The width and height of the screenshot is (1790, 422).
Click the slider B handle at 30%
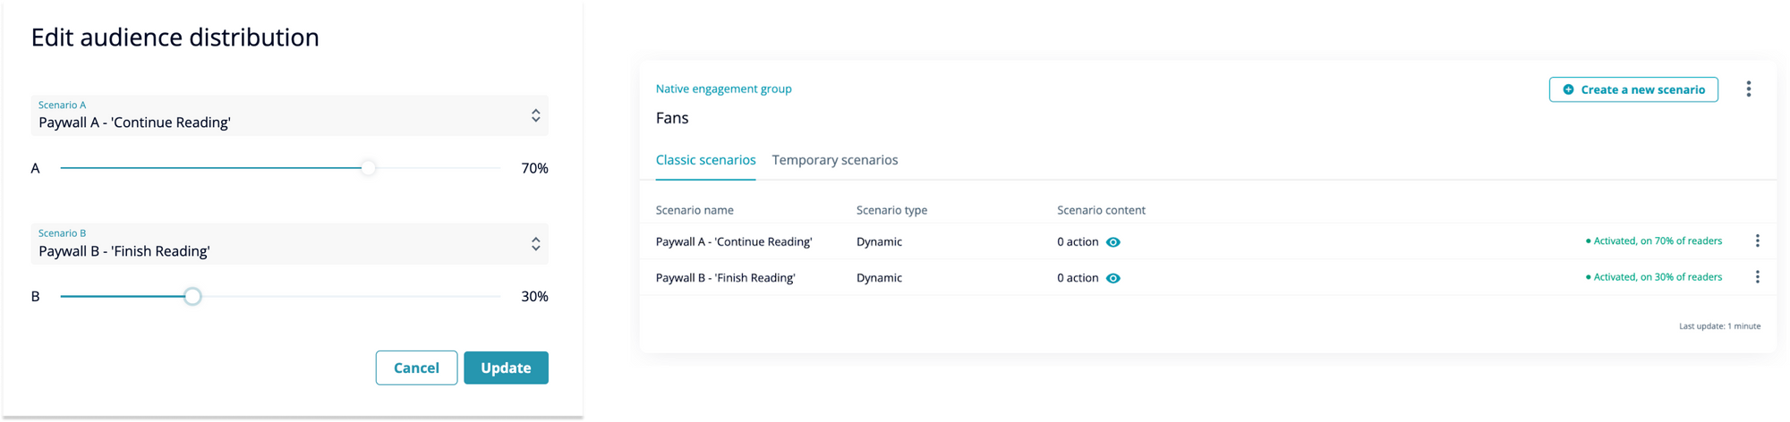point(192,297)
